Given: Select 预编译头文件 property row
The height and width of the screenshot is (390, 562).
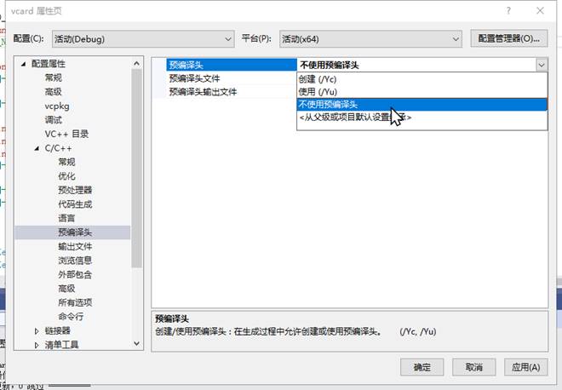Looking at the screenshot, I should 194,78.
